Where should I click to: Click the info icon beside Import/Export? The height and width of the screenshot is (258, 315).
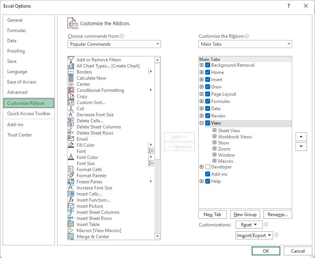coord(276,235)
